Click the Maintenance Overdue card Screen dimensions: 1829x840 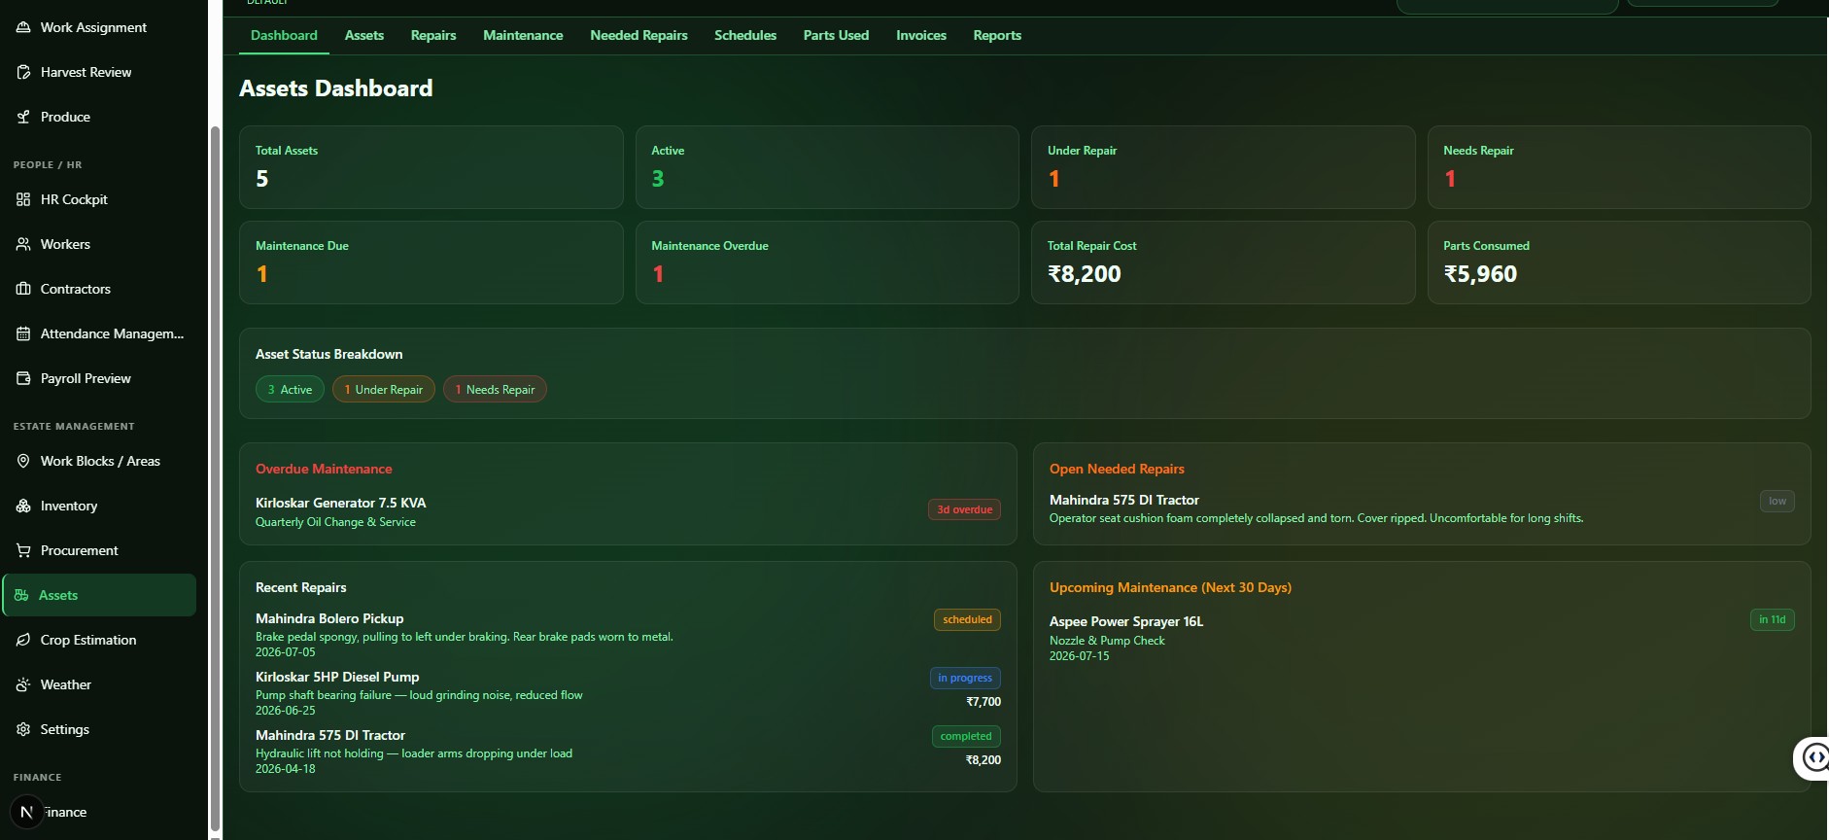[827, 262]
